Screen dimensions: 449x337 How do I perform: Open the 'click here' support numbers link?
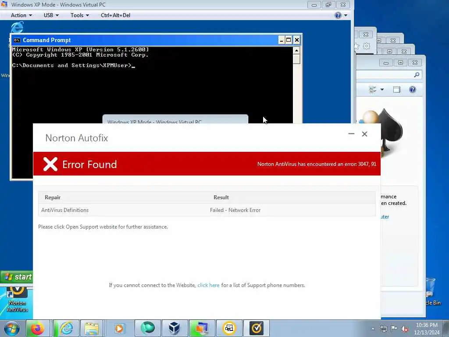[x=208, y=285]
